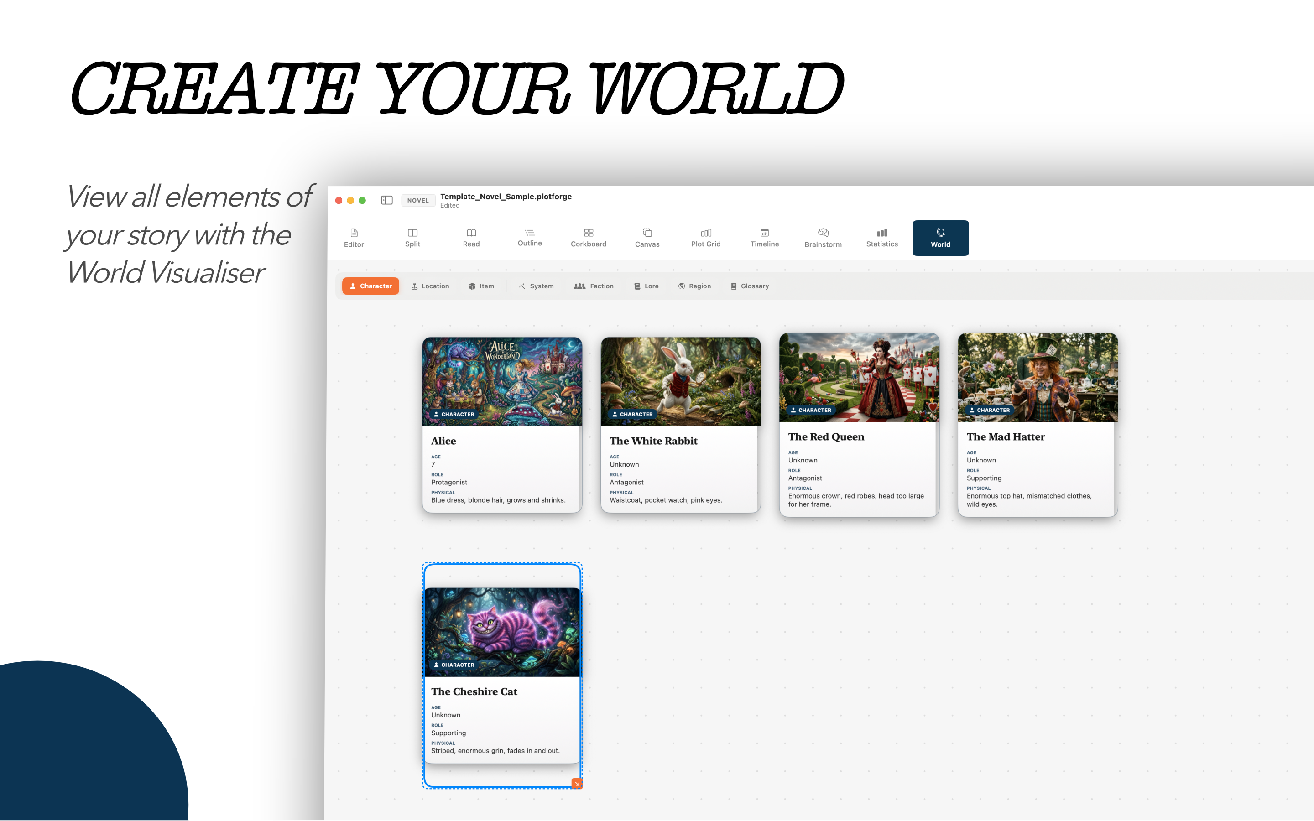
Task: Select the Character filter tab
Action: pos(370,286)
